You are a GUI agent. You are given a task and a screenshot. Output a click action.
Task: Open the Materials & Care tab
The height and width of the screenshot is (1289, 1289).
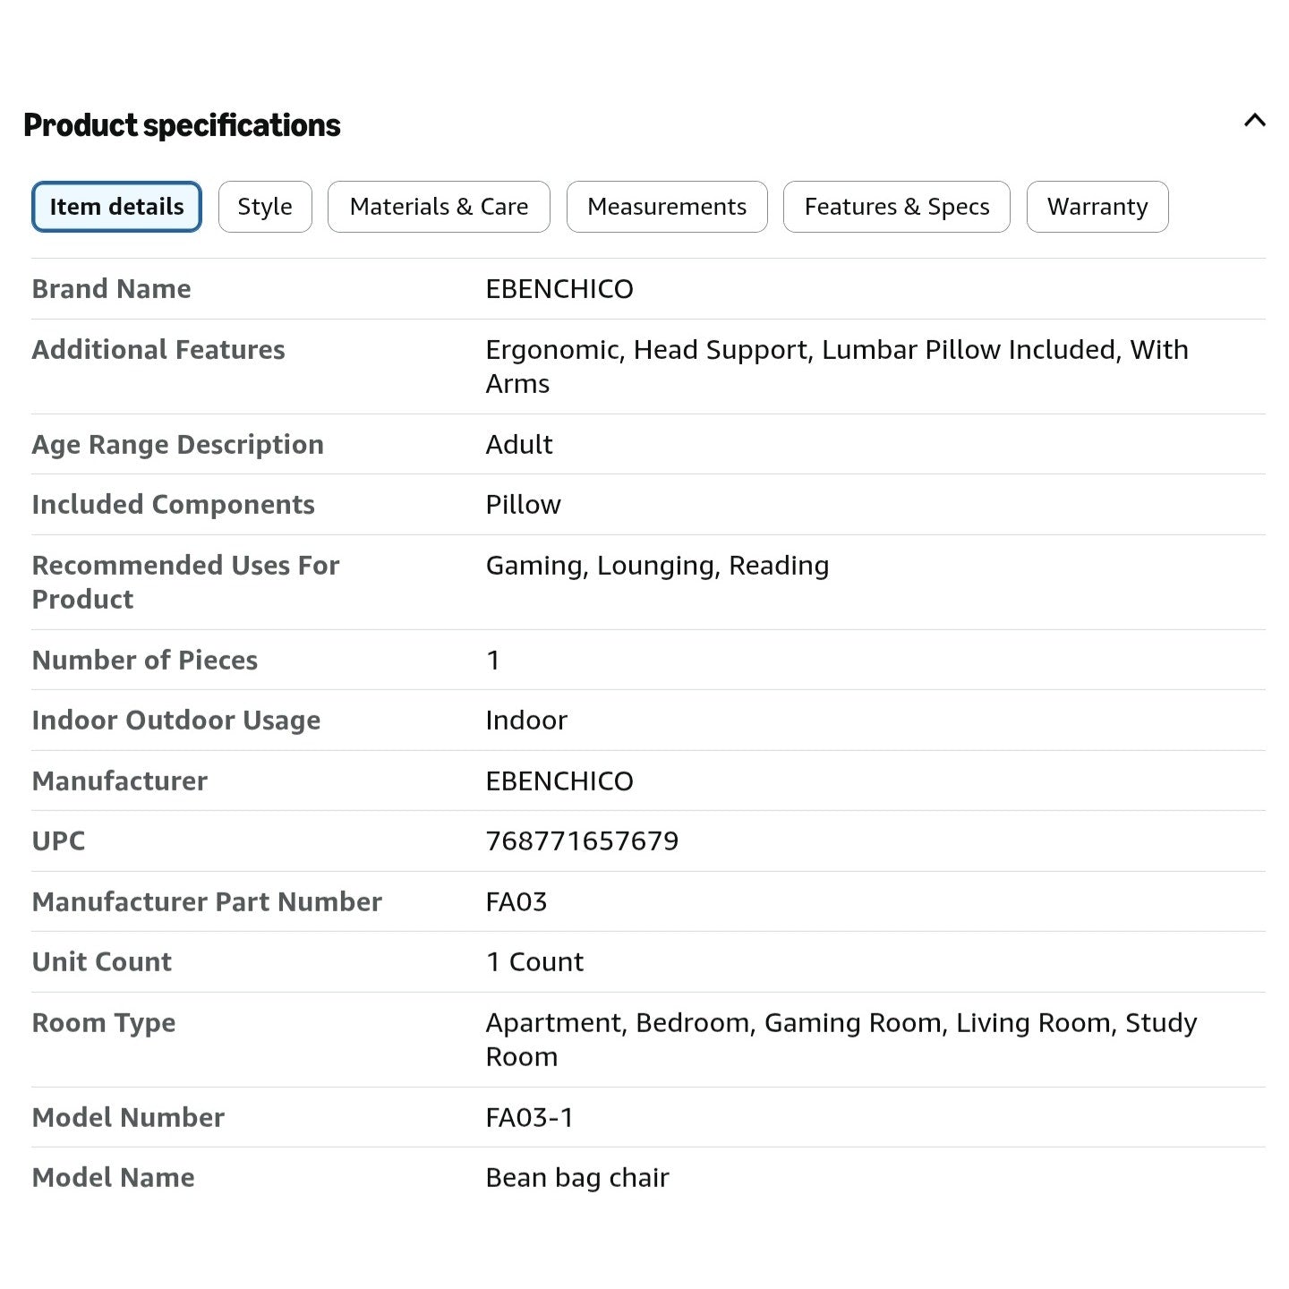(439, 207)
